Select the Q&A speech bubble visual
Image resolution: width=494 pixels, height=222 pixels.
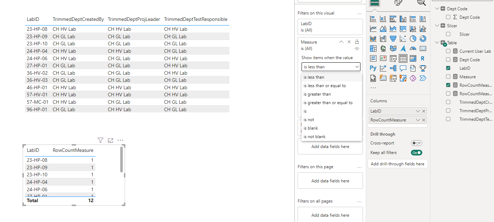point(403,68)
